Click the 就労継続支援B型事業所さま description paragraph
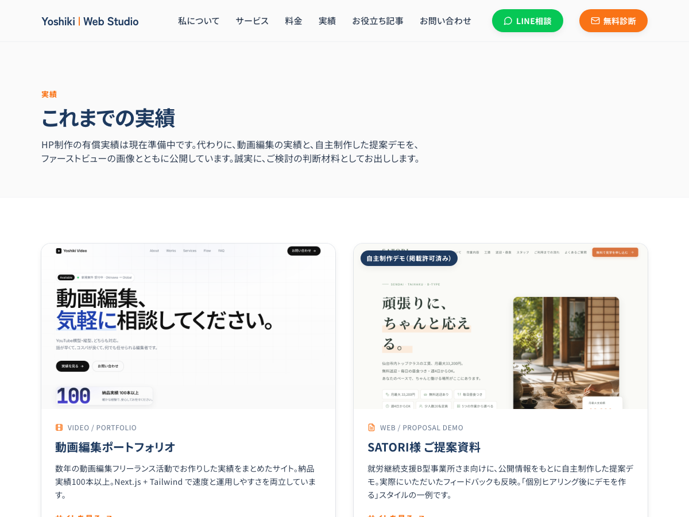This screenshot has width=689, height=517. [500, 481]
